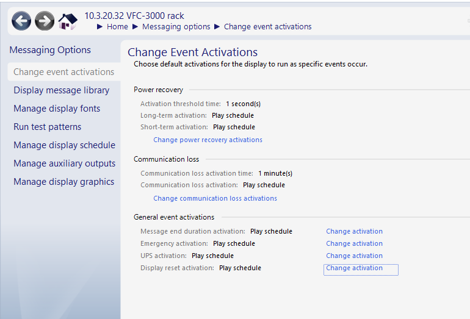Select Manage display graphics

63,182
